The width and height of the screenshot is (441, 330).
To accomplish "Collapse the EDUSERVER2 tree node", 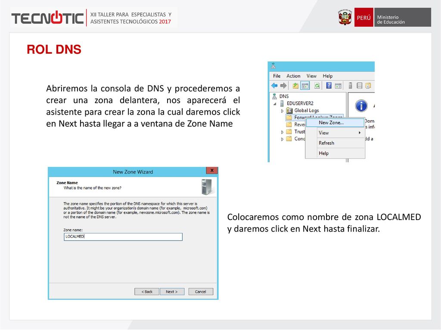I will (x=275, y=104).
